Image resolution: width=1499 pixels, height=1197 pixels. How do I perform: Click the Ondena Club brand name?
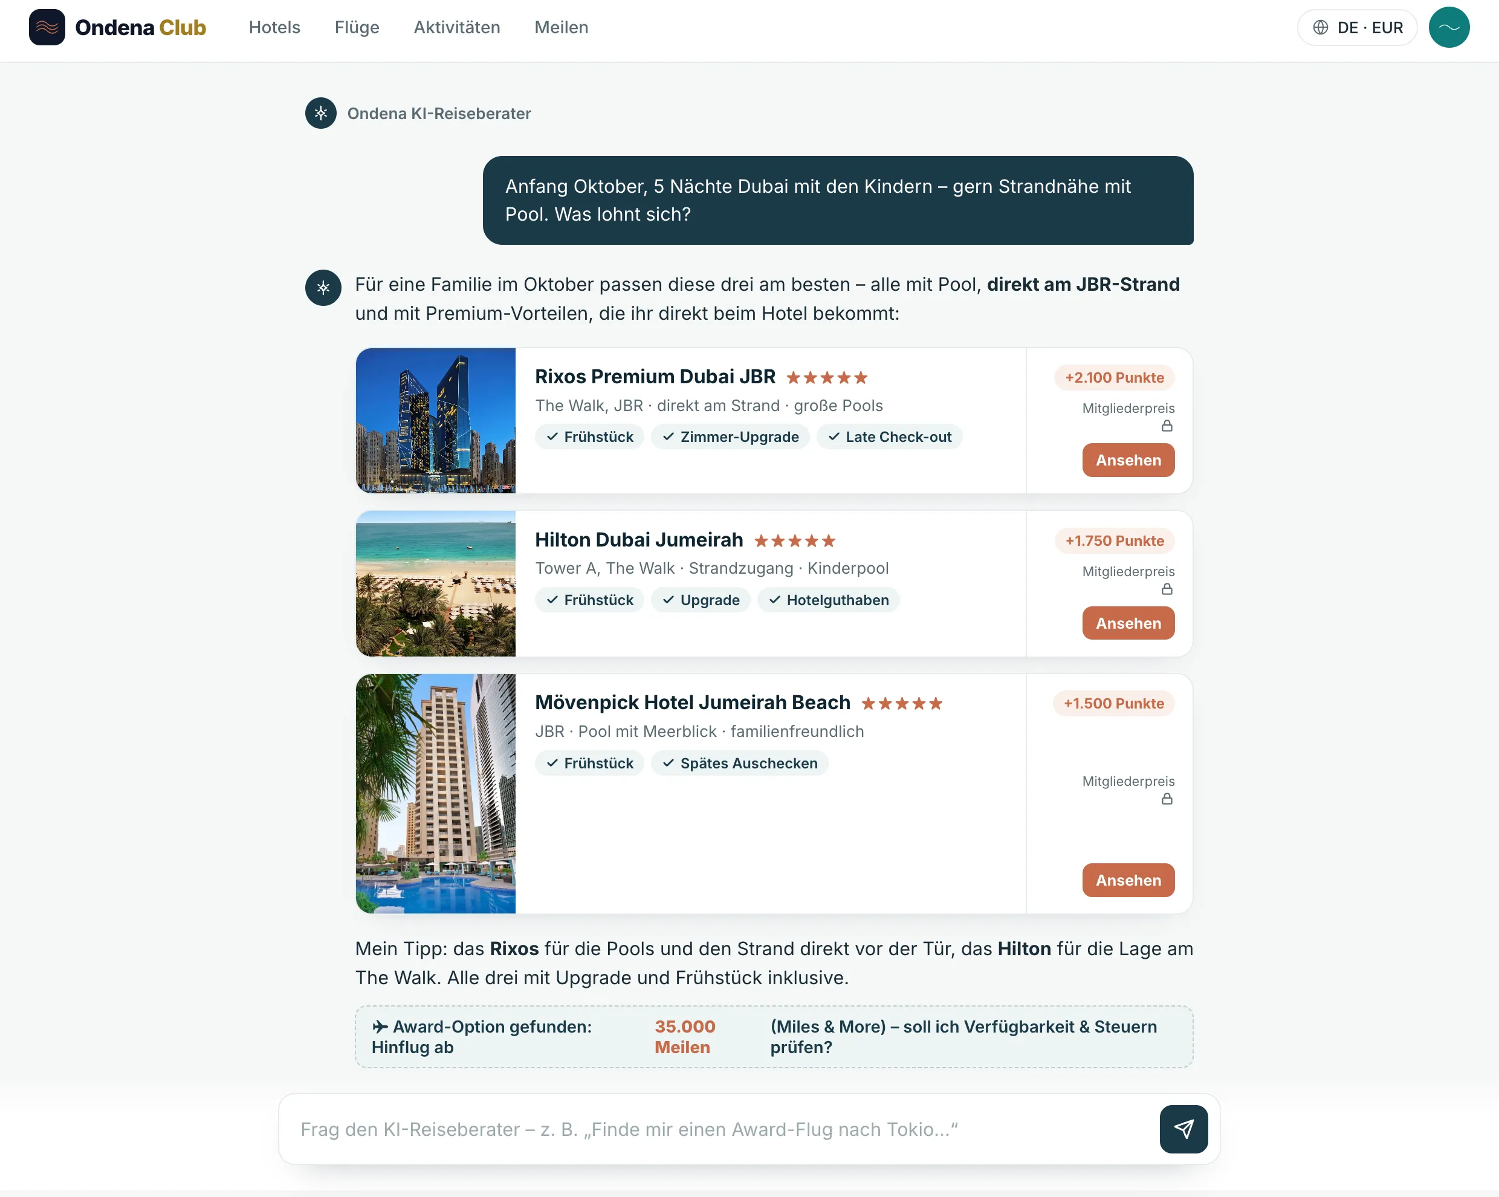click(140, 27)
